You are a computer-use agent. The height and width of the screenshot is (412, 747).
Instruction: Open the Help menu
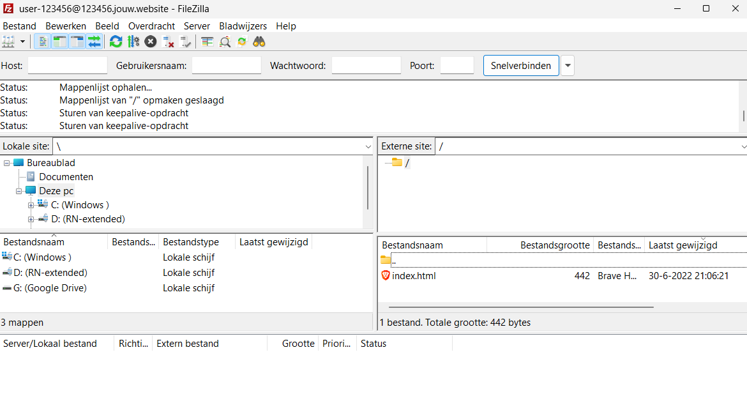[286, 26]
